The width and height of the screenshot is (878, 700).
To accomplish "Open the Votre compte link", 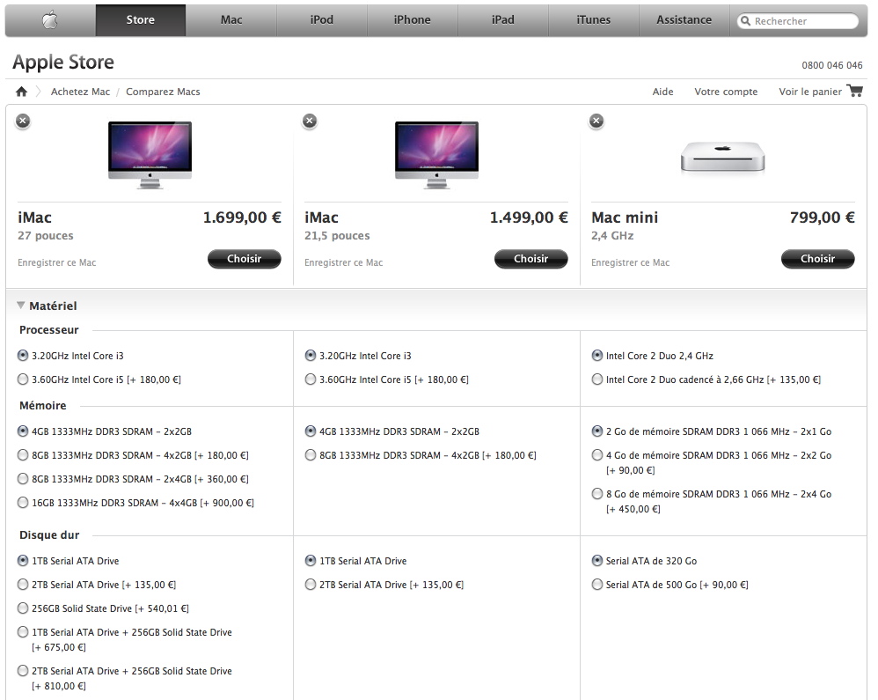I will coord(726,92).
